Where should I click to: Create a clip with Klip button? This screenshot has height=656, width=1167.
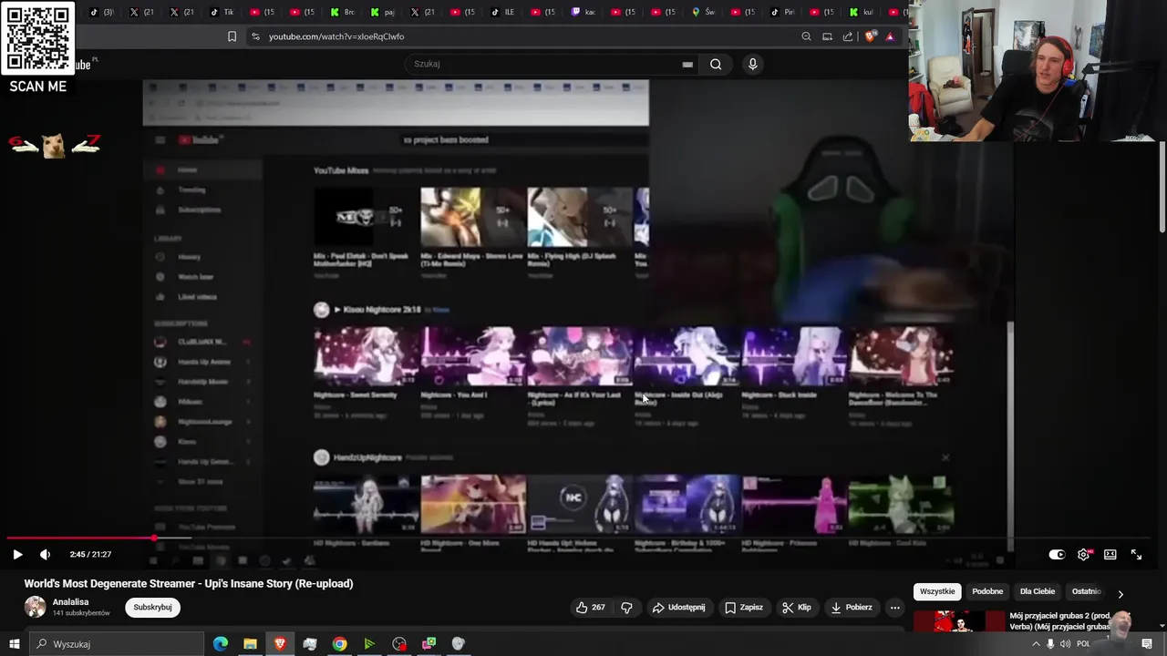pos(797,607)
